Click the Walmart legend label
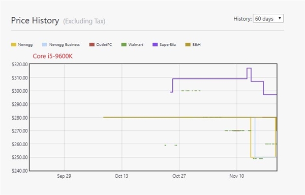This screenshot has height=195, width=305. 136,45
